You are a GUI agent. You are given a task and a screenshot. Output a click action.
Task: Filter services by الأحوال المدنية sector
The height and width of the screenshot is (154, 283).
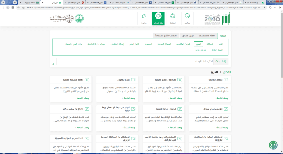[x=164, y=44]
